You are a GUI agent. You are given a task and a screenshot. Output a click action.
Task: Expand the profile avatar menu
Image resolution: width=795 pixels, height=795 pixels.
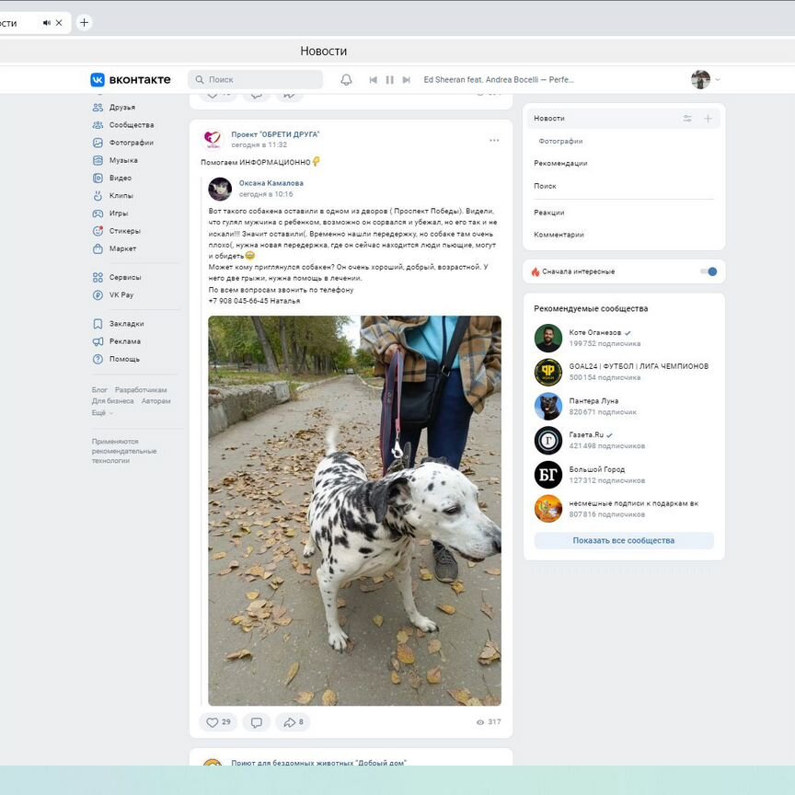705,80
